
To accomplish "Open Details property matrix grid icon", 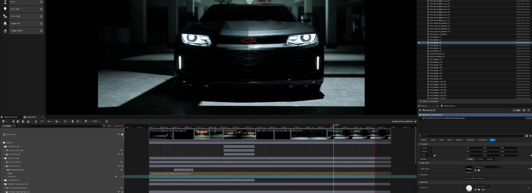I will click(527, 136).
